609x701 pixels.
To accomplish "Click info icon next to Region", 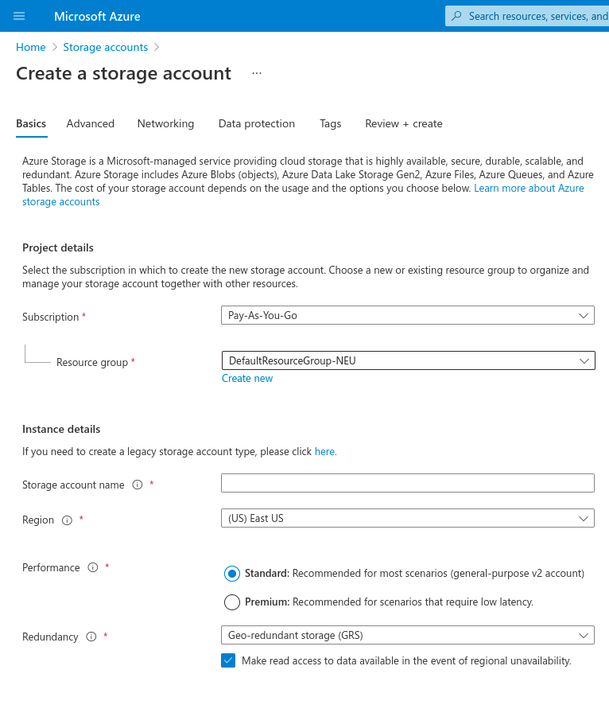I will [67, 520].
